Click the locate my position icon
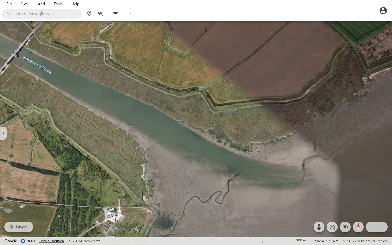The image size is (392, 245). [332, 227]
